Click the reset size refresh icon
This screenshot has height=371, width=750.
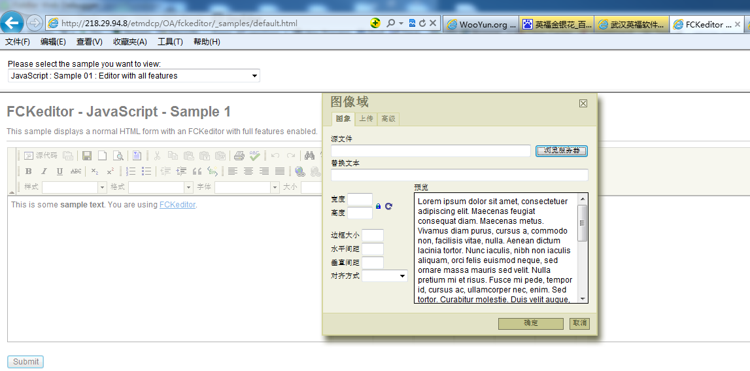click(389, 206)
